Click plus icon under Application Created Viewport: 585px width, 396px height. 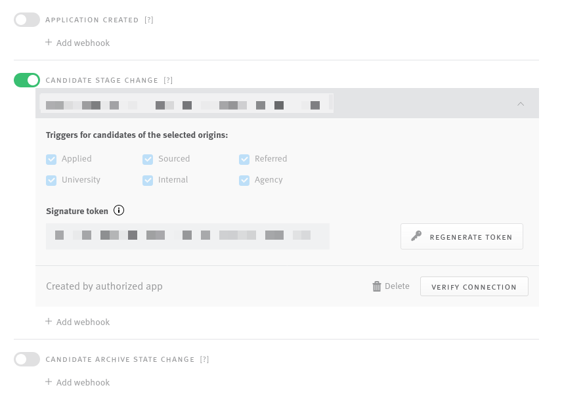tap(49, 43)
